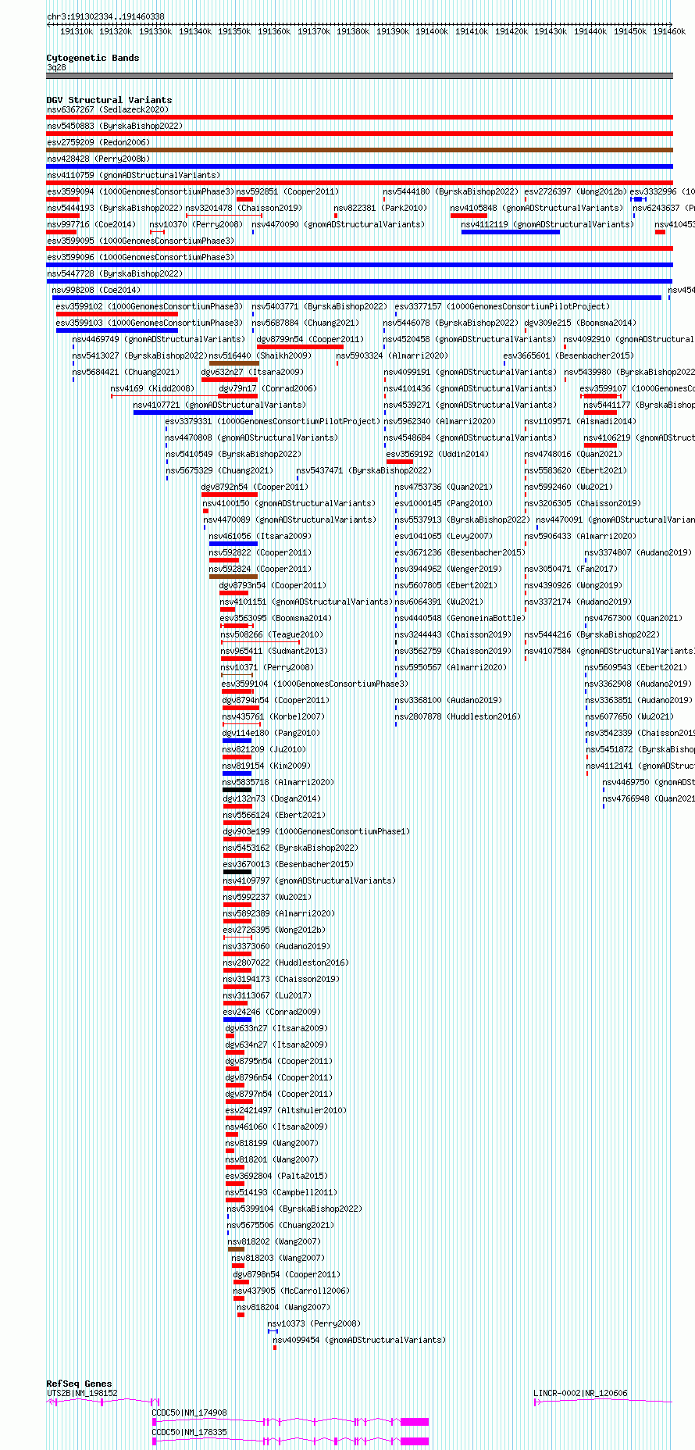
Task: Click the nsv3374807 (Audano2019) label
Action: pos(638,553)
